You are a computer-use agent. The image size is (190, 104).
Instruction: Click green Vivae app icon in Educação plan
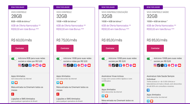(x=103, y=85)
